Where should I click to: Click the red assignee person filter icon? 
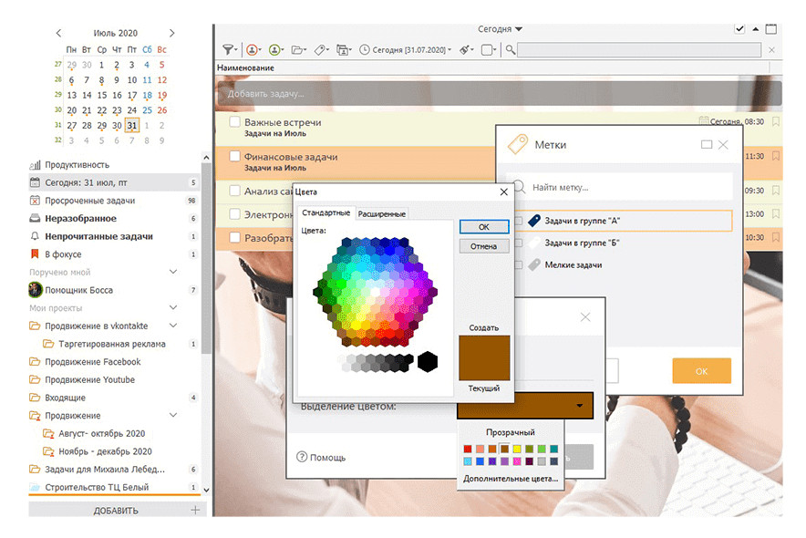coord(253,50)
